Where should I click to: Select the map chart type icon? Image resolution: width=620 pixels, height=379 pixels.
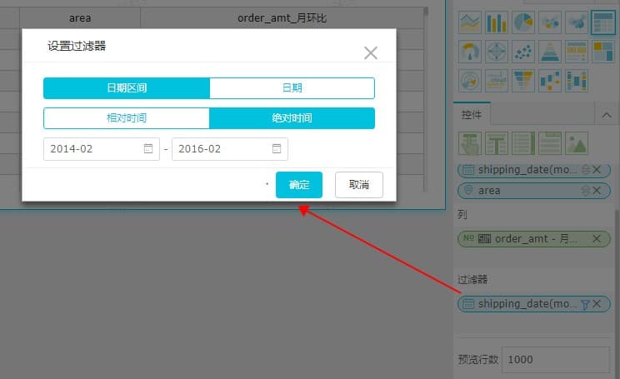click(x=577, y=22)
